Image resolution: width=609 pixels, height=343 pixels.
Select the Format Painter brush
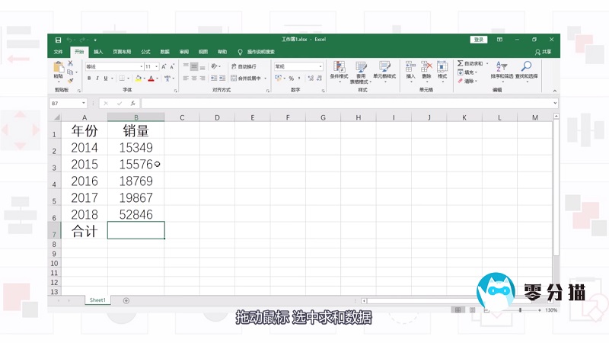pyautogui.click(x=71, y=79)
